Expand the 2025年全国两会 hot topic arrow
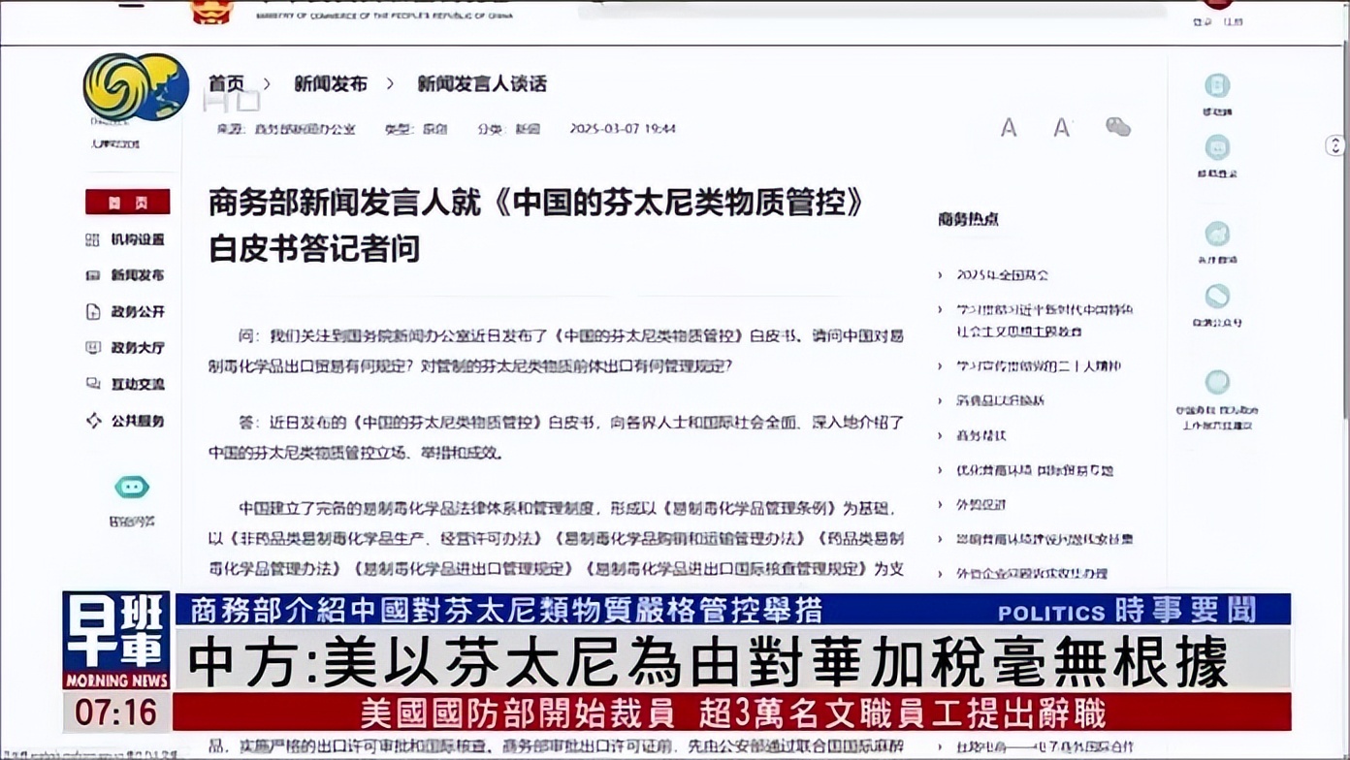1350x760 pixels. [940, 275]
